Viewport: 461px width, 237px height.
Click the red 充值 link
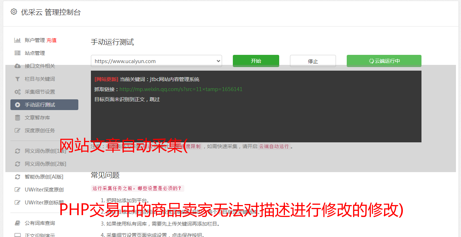pos(51,40)
